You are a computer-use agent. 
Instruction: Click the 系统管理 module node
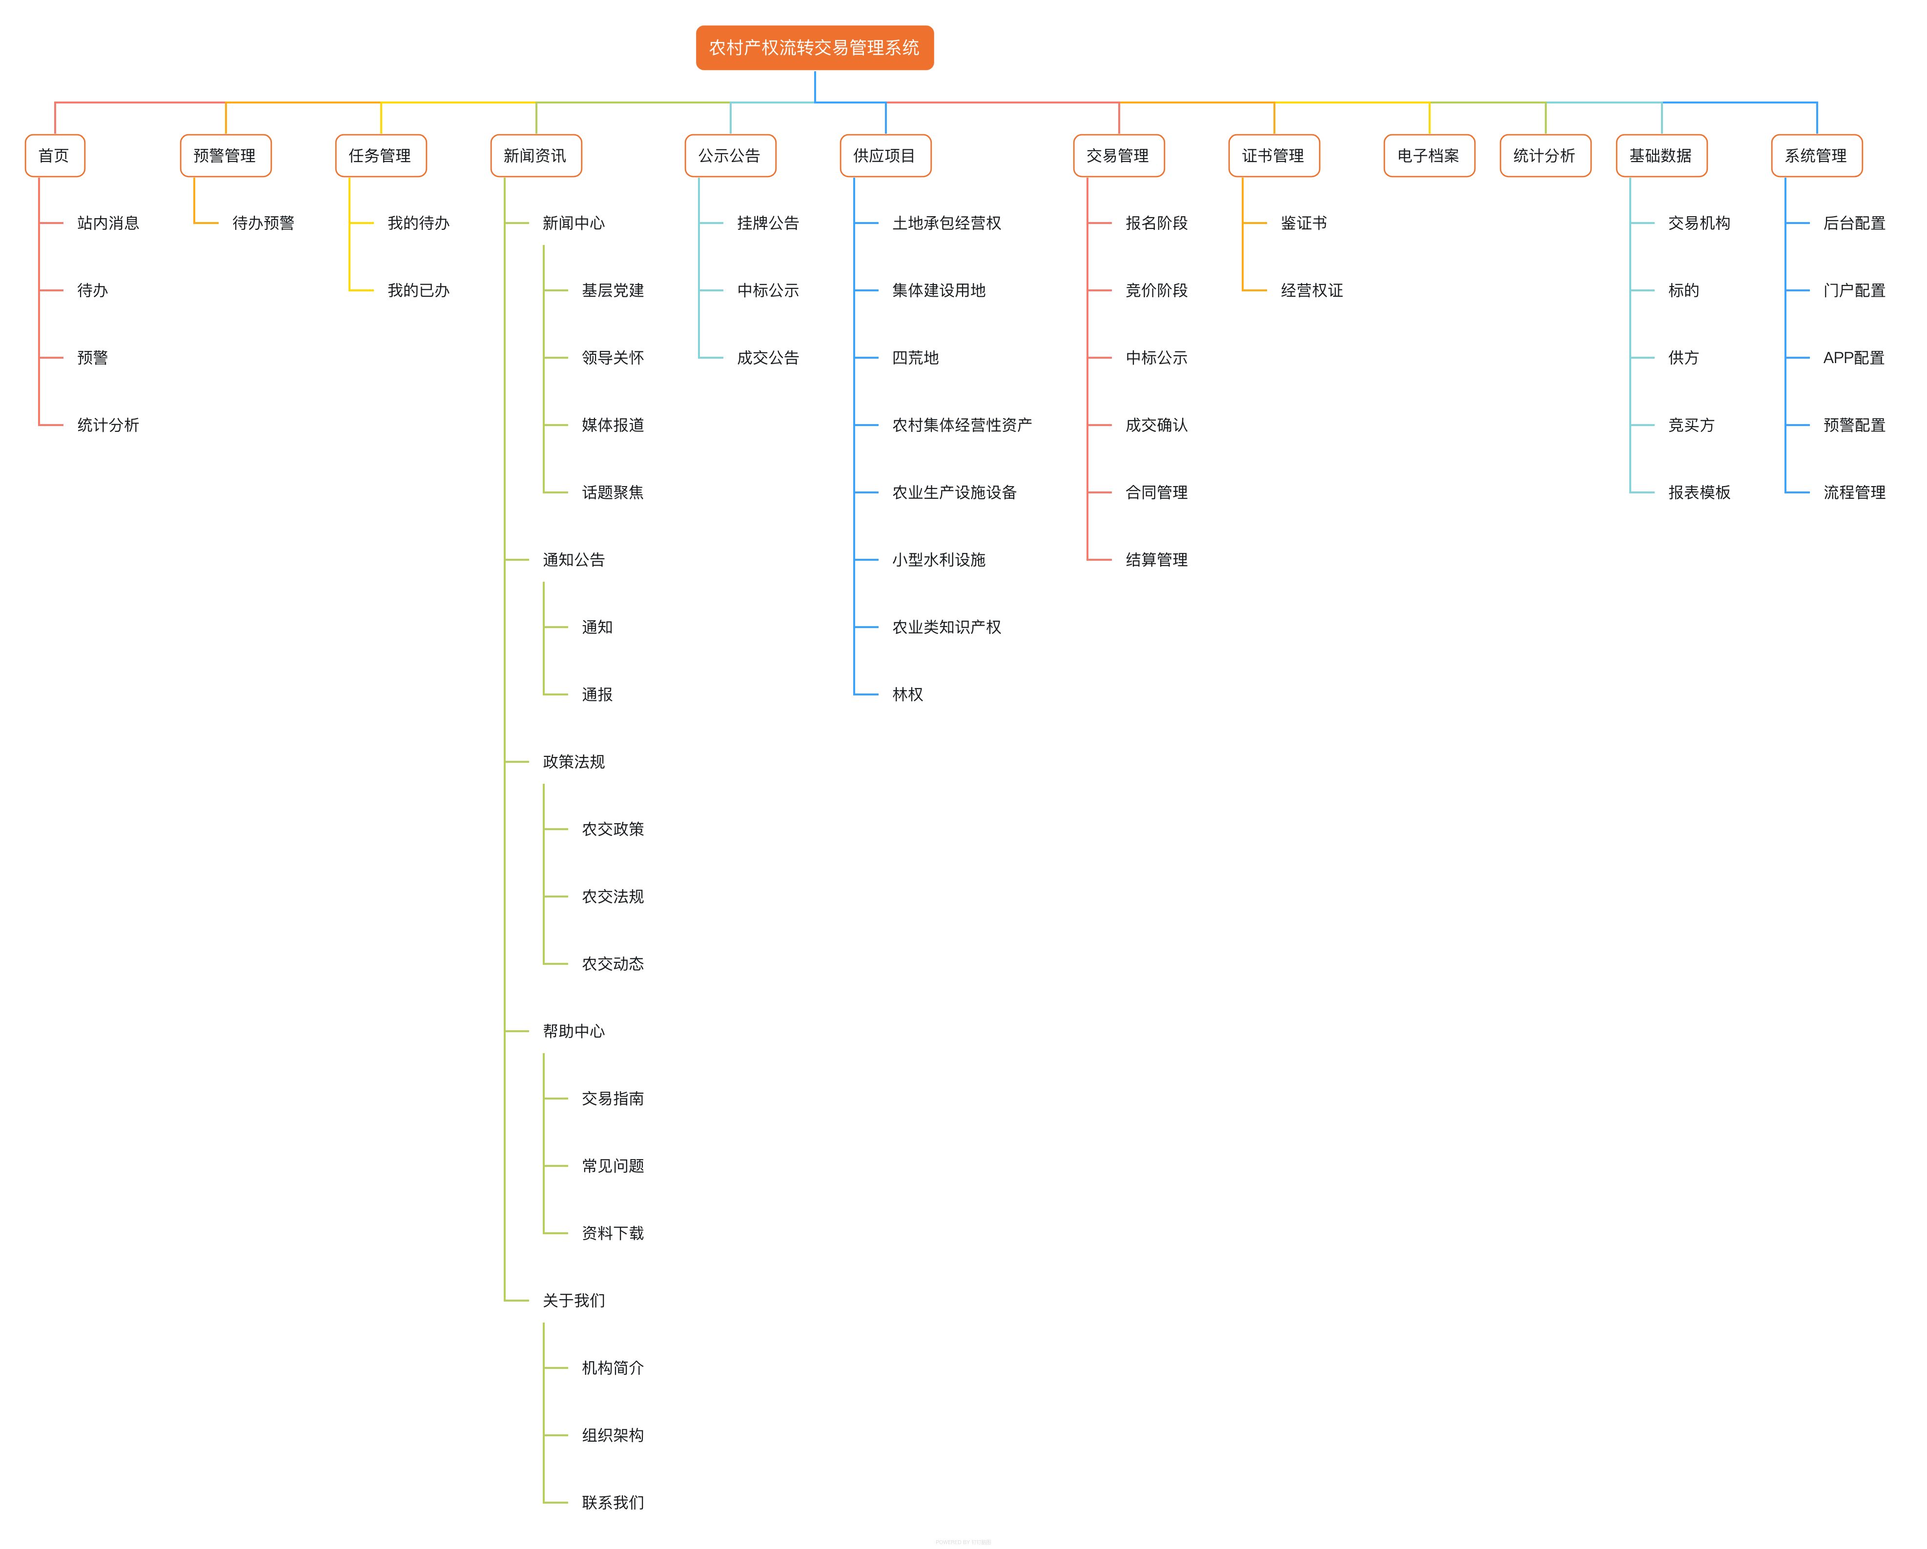pos(1816,156)
